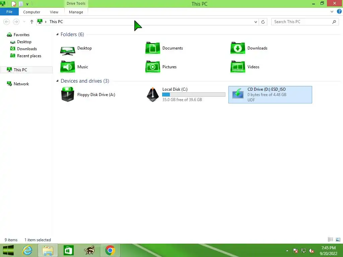Open the recent locations dropdown arrow
Viewport: 343px width, 257px height.
click(24, 22)
